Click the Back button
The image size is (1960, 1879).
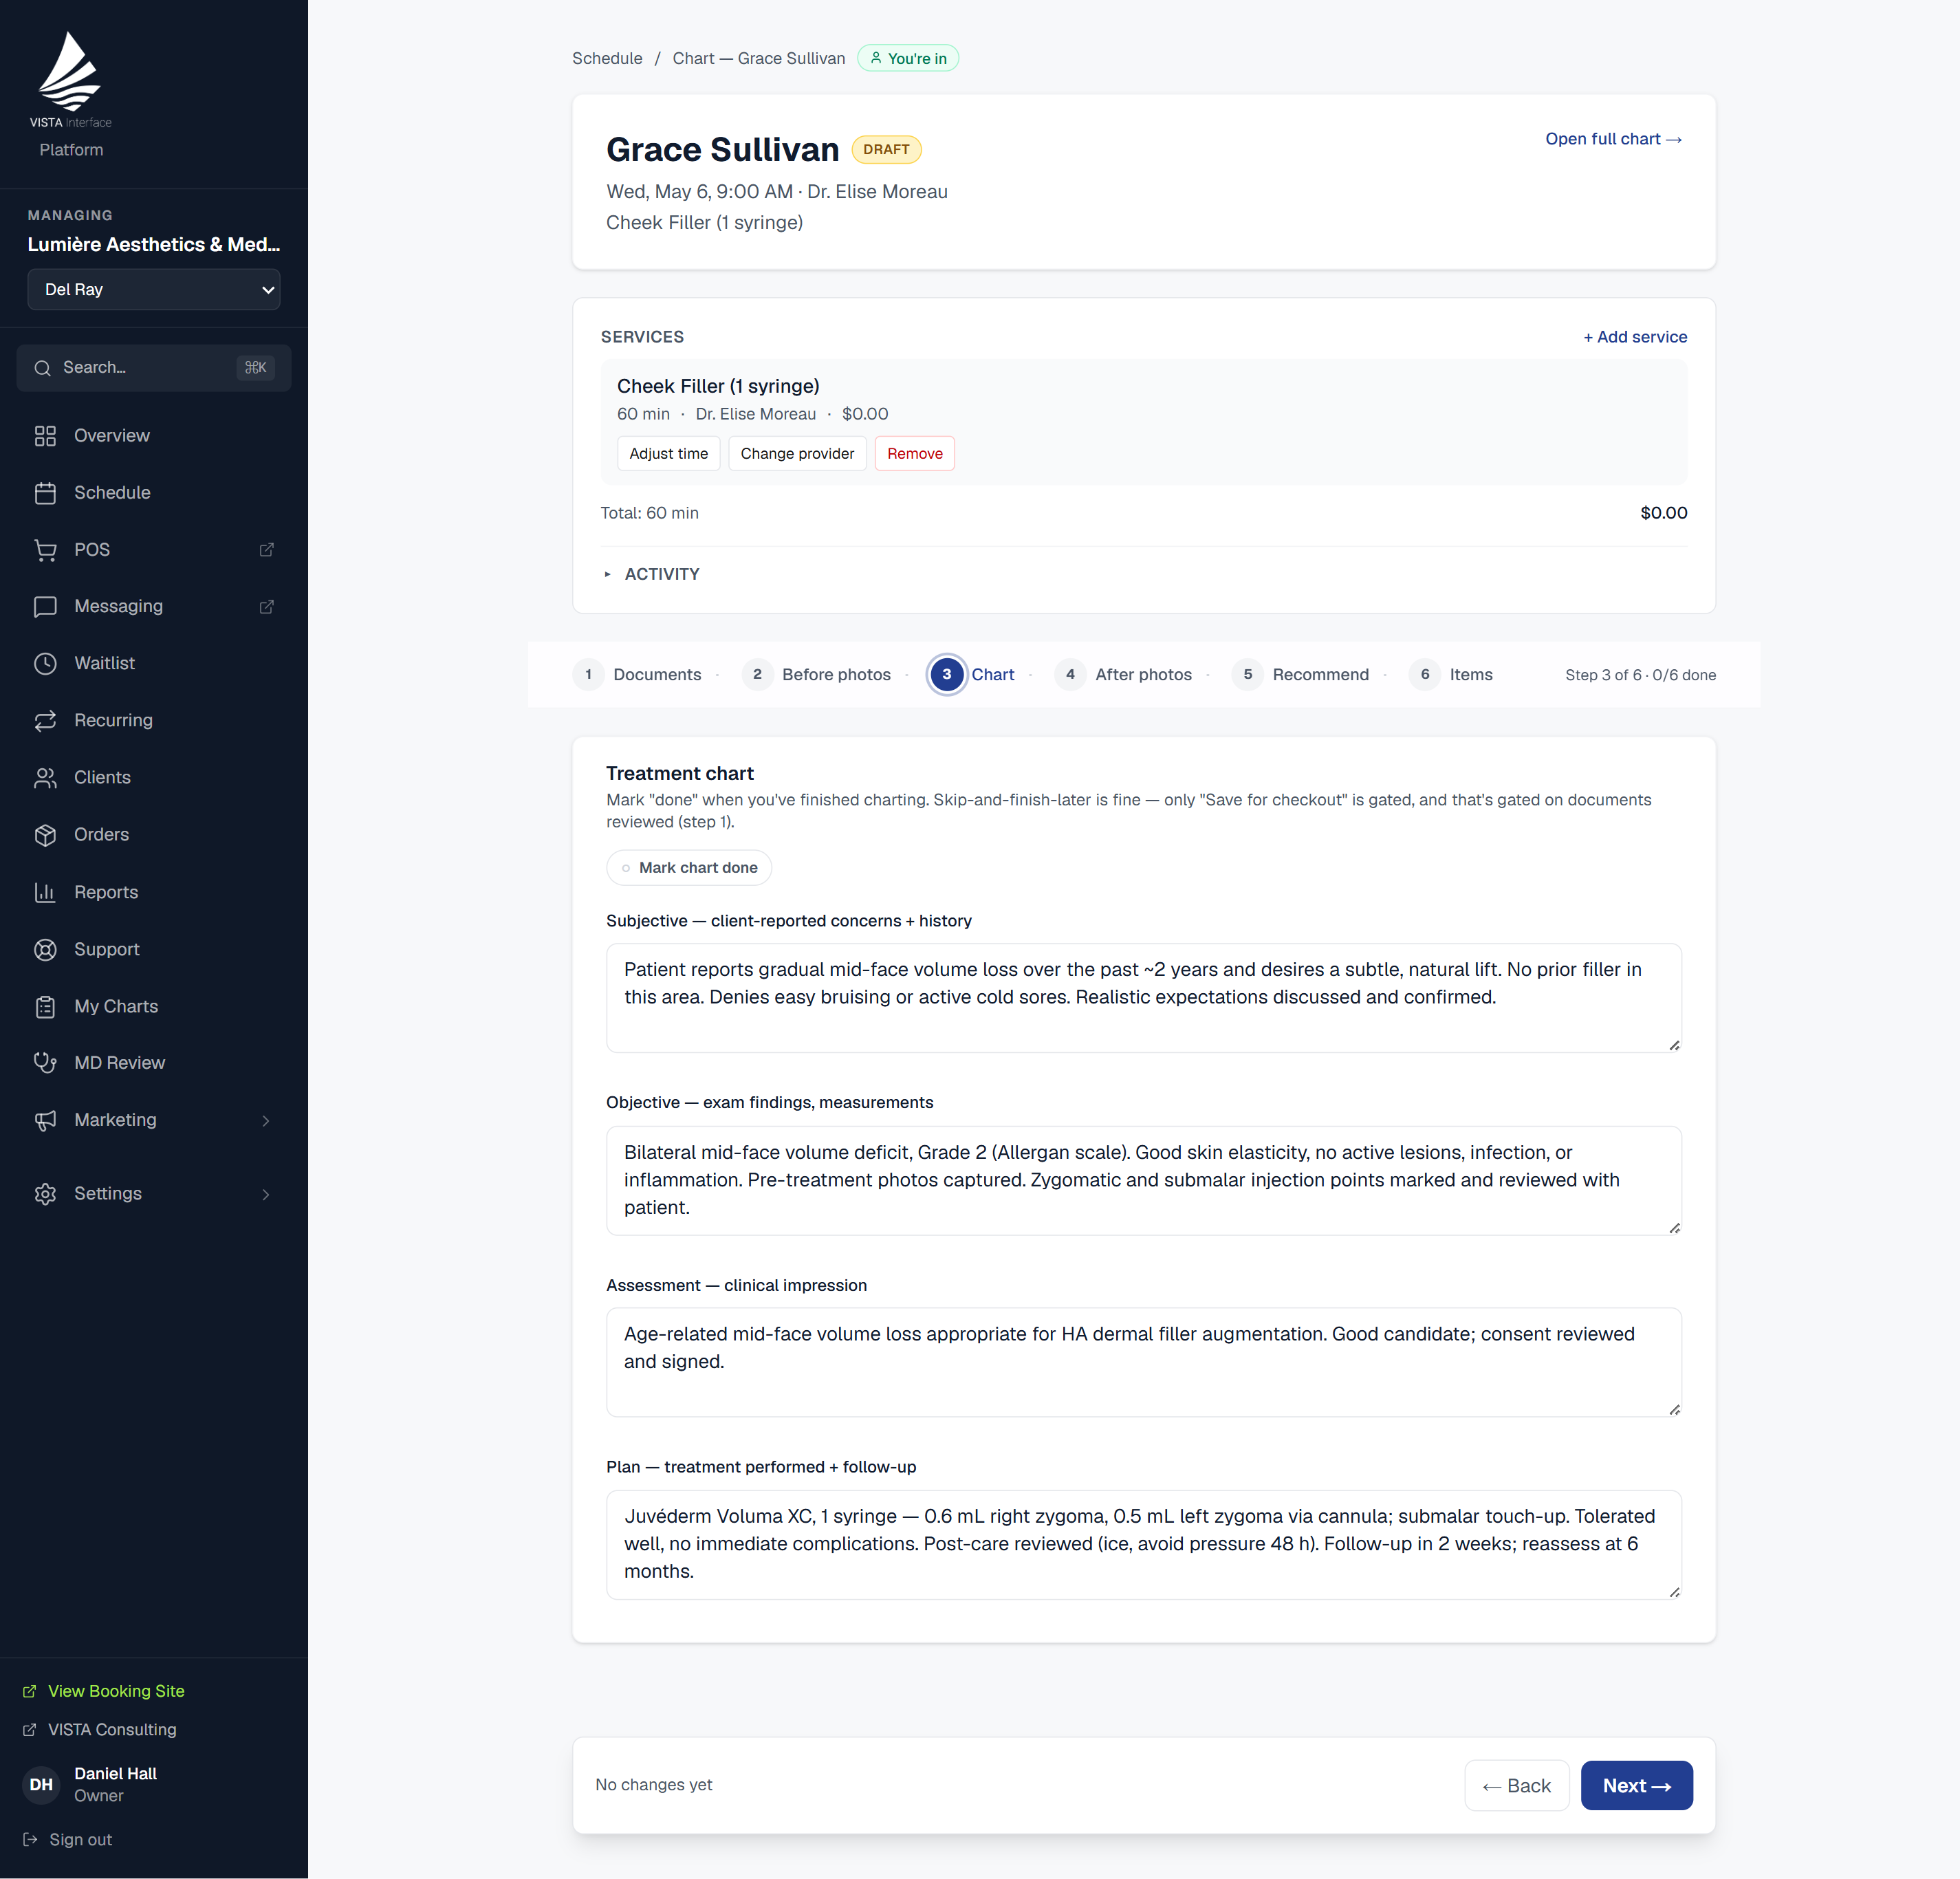(1516, 1785)
